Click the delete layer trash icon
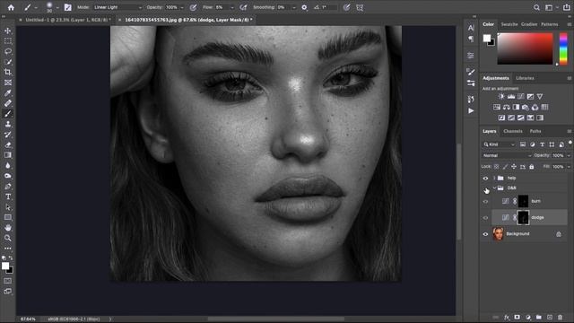 click(x=560, y=317)
